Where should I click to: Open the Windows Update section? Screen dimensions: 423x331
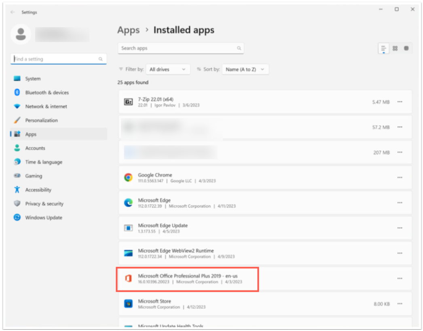pyautogui.click(x=44, y=218)
